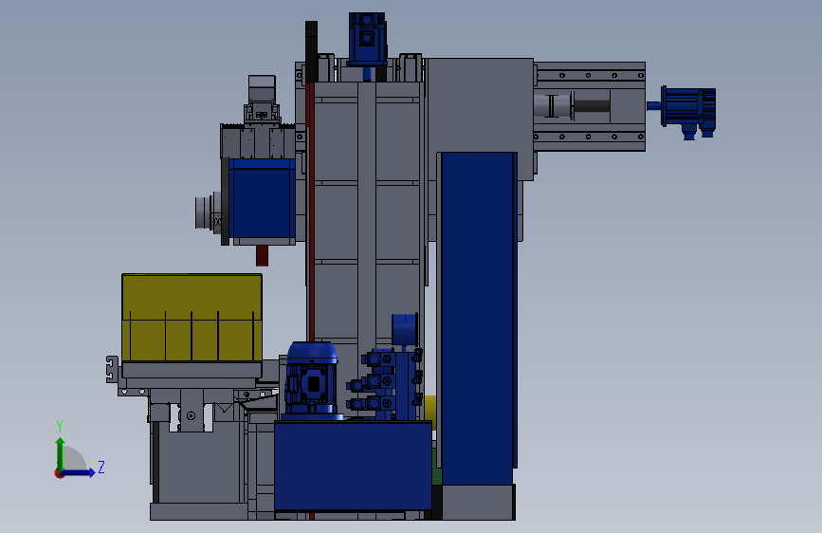
Task: Select the black vertical bar atop the column
Action: pyautogui.click(x=311, y=51)
